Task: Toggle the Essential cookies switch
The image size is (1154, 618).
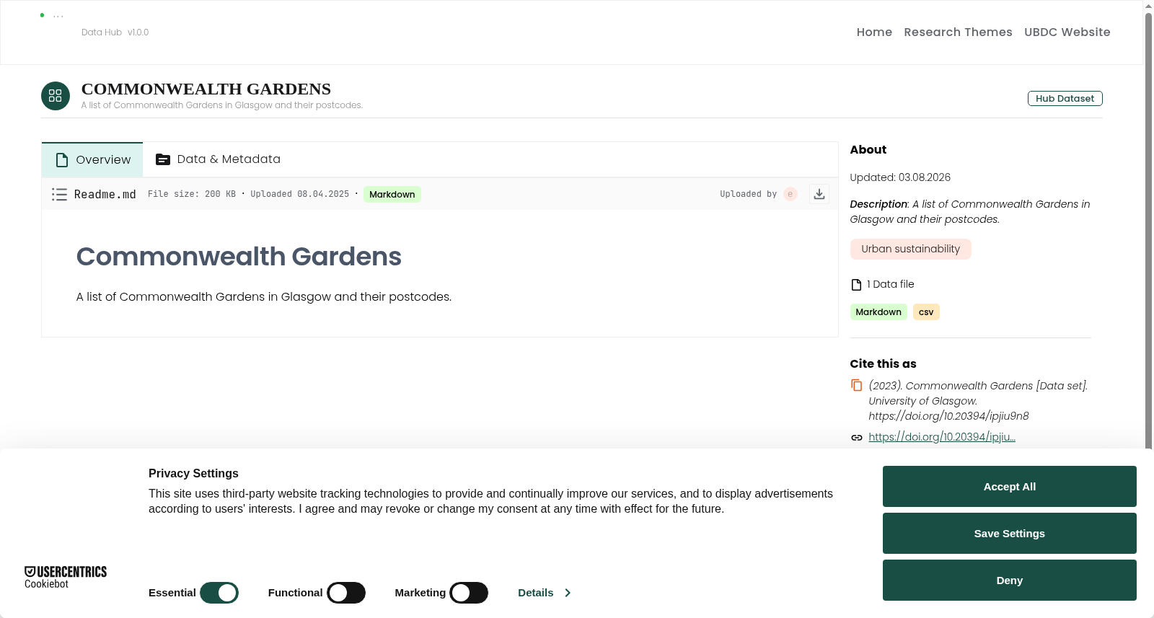Action: [219, 593]
